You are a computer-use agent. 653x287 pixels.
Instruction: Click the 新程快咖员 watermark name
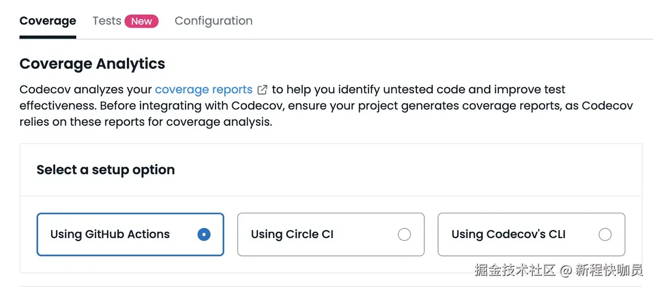(x=609, y=270)
